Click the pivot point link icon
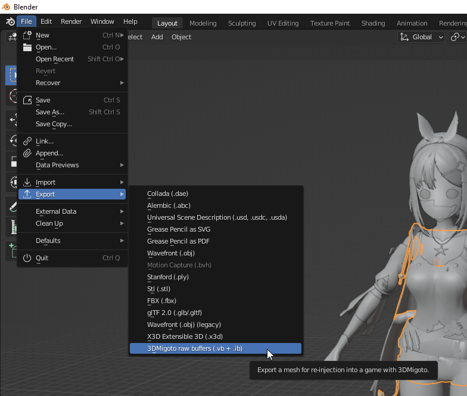Image resolution: width=467 pixels, height=396 pixels. 455,37
